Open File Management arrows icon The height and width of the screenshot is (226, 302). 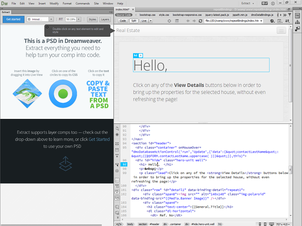click(x=288, y=21)
